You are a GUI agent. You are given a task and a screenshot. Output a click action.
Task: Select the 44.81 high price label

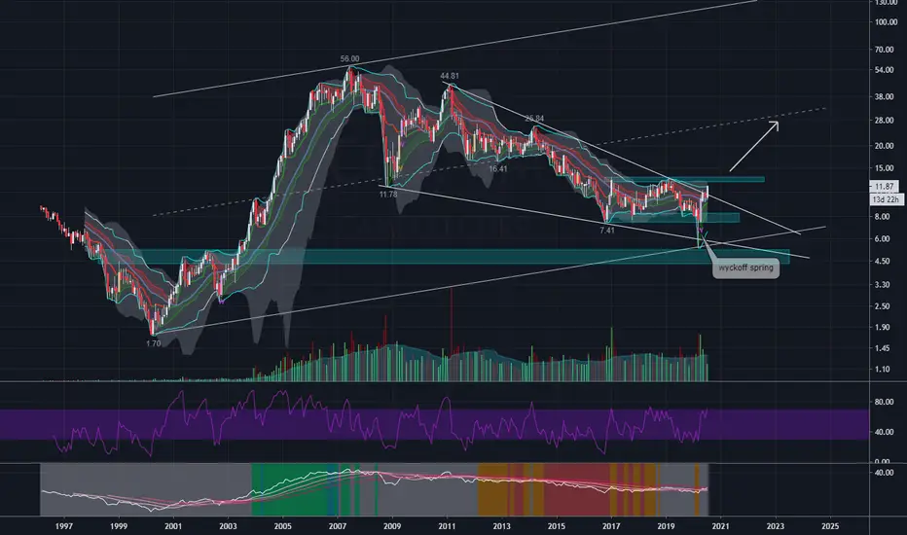pyautogui.click(x=450, y=76)
